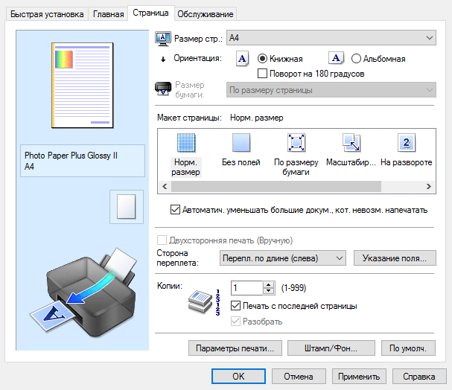452x390 pixels.
Task: Open the По размеру страницы paper size dropdown
Action: pos(331,90)
